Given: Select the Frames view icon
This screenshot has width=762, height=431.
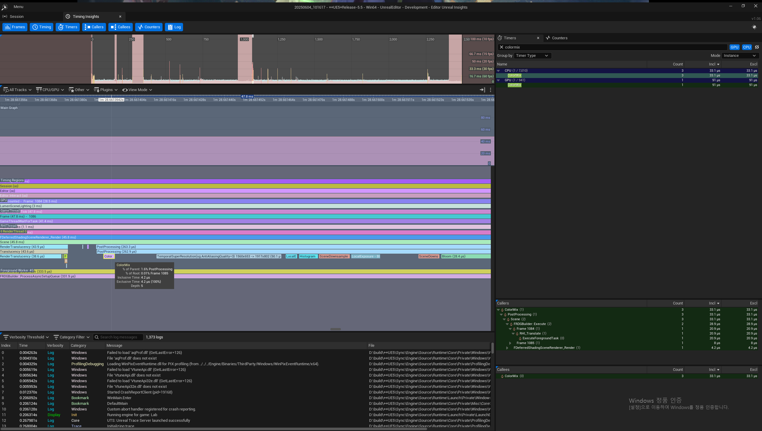Looking at the screenshot, I should point(8,27).
